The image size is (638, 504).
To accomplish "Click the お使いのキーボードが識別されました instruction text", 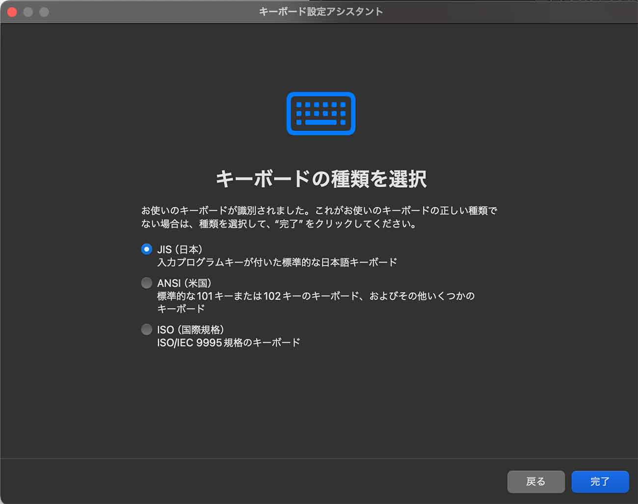I will pyautogui.click(x=319, y=217).
